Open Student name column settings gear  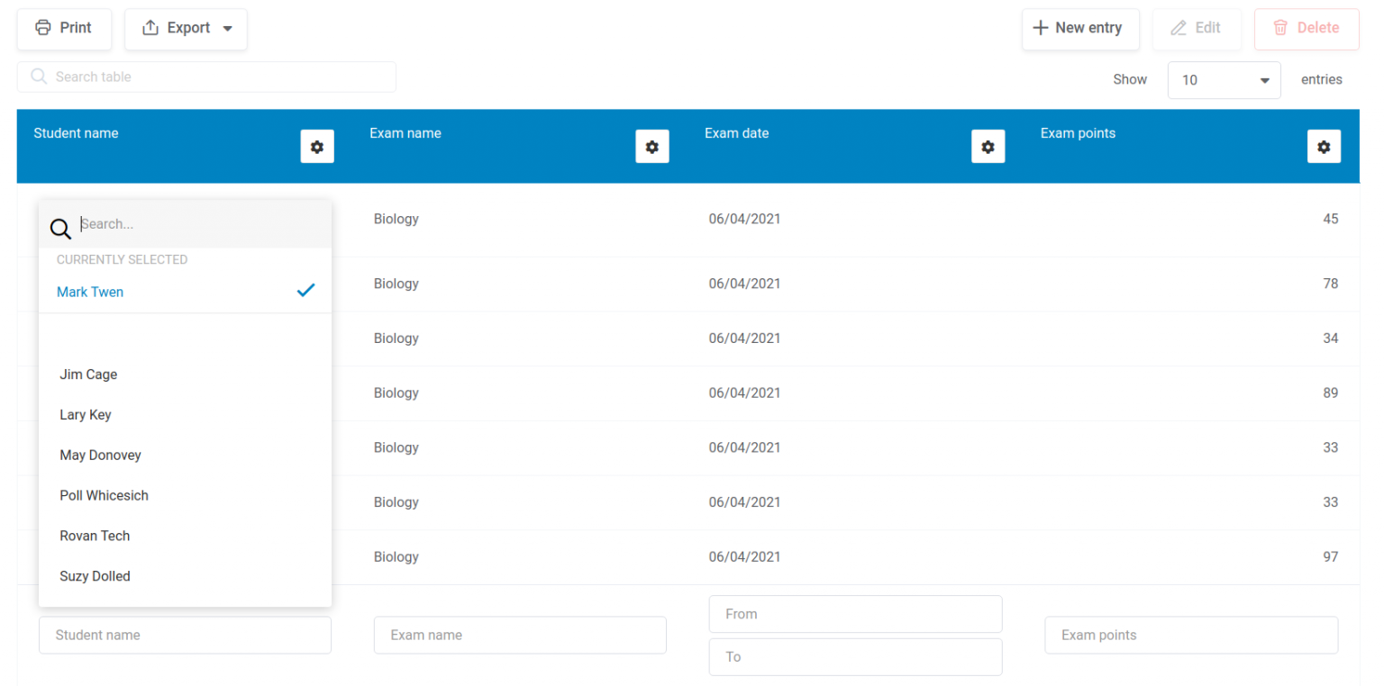pos(317,146)
